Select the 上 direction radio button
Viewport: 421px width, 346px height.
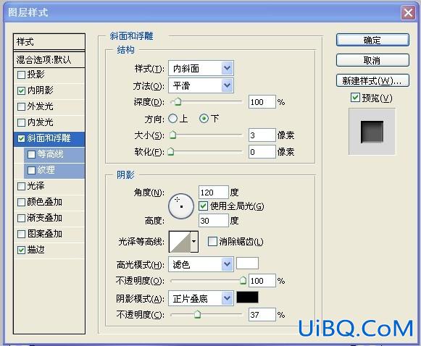[x=173, y=118]
